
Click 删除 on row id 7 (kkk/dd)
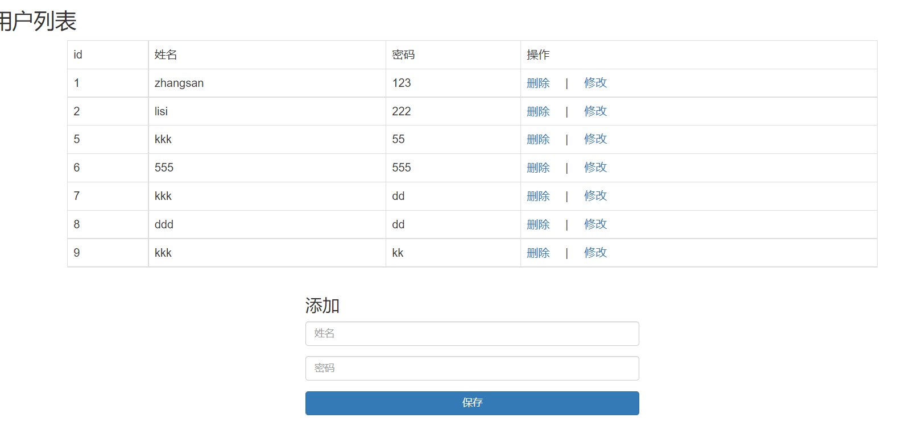point(538,196)
